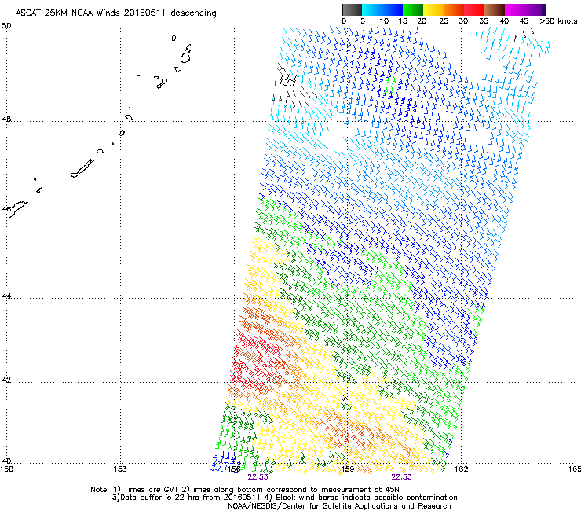Click the gray 0-5 knots color swatch
Viewport: 581px width, 511px height.
(x=352, y=9)
